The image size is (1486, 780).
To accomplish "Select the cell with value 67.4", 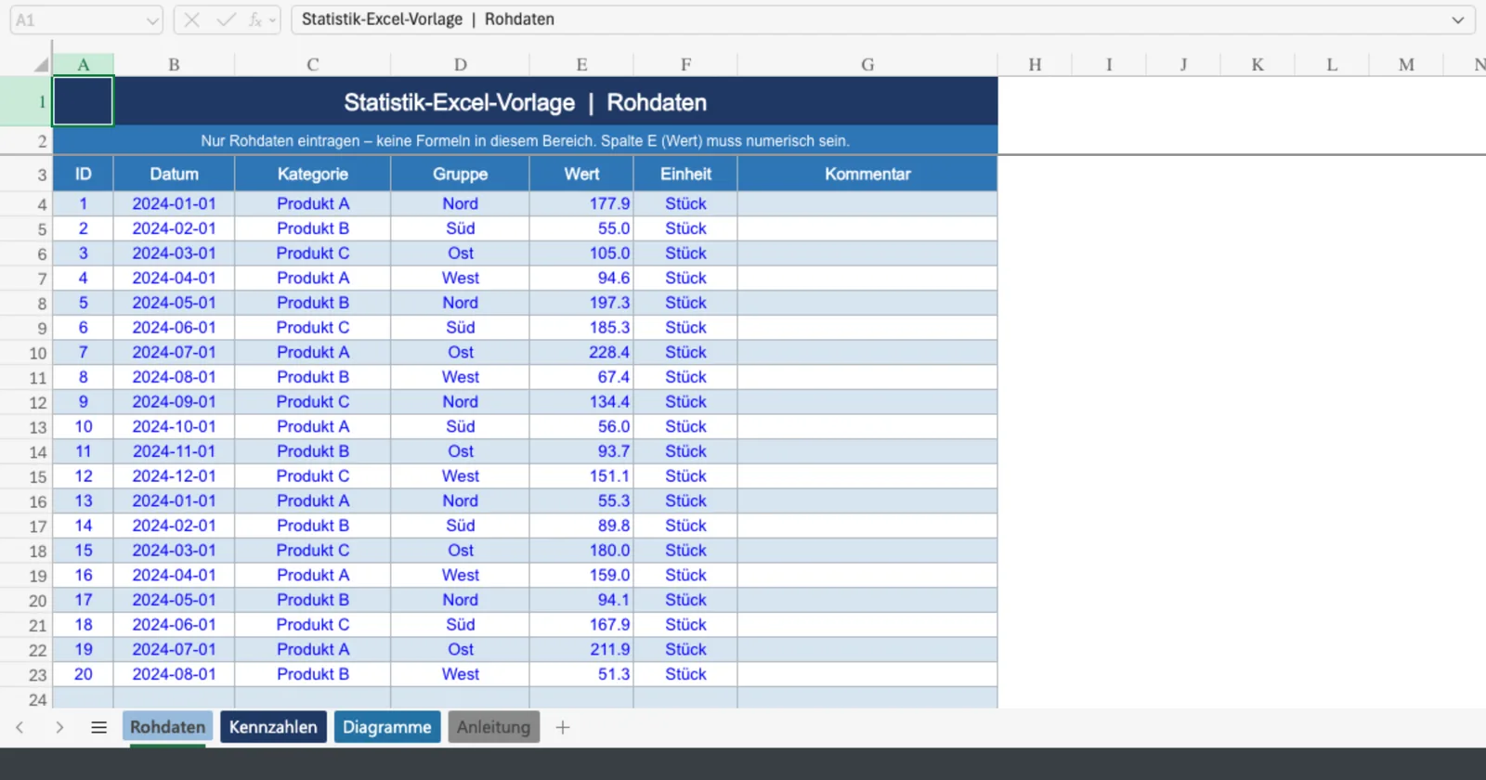I will coord(581,377).
